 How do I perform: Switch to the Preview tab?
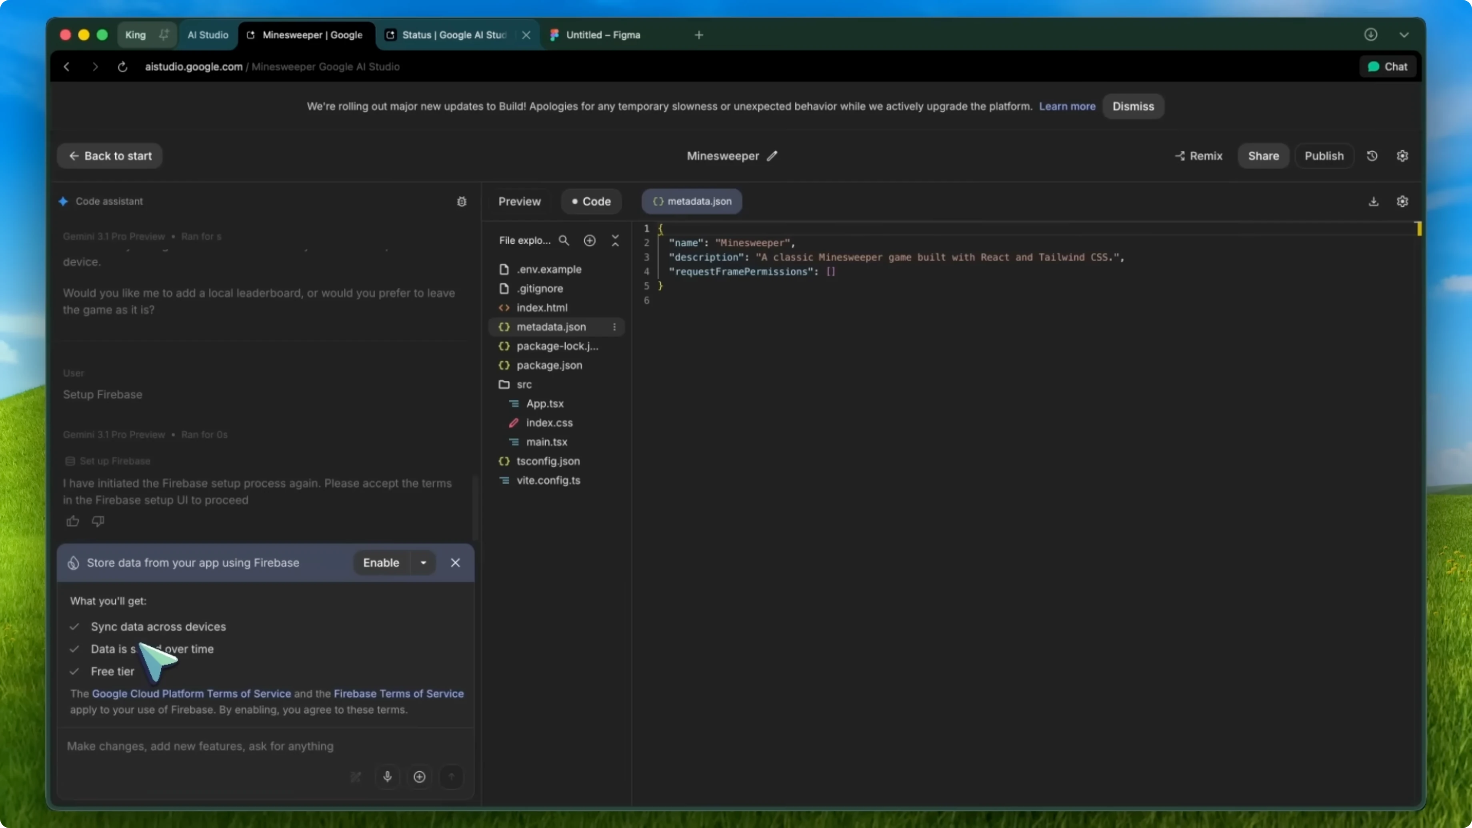click(x=519, y=201)
